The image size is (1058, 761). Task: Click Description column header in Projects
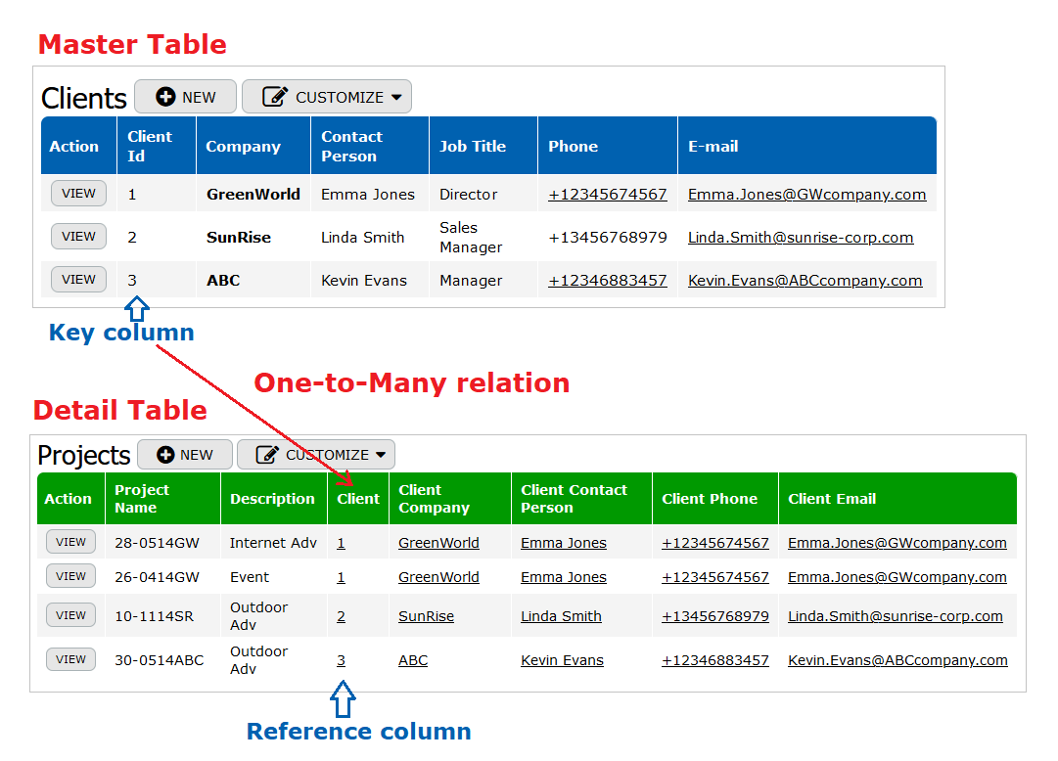point(273,499)
